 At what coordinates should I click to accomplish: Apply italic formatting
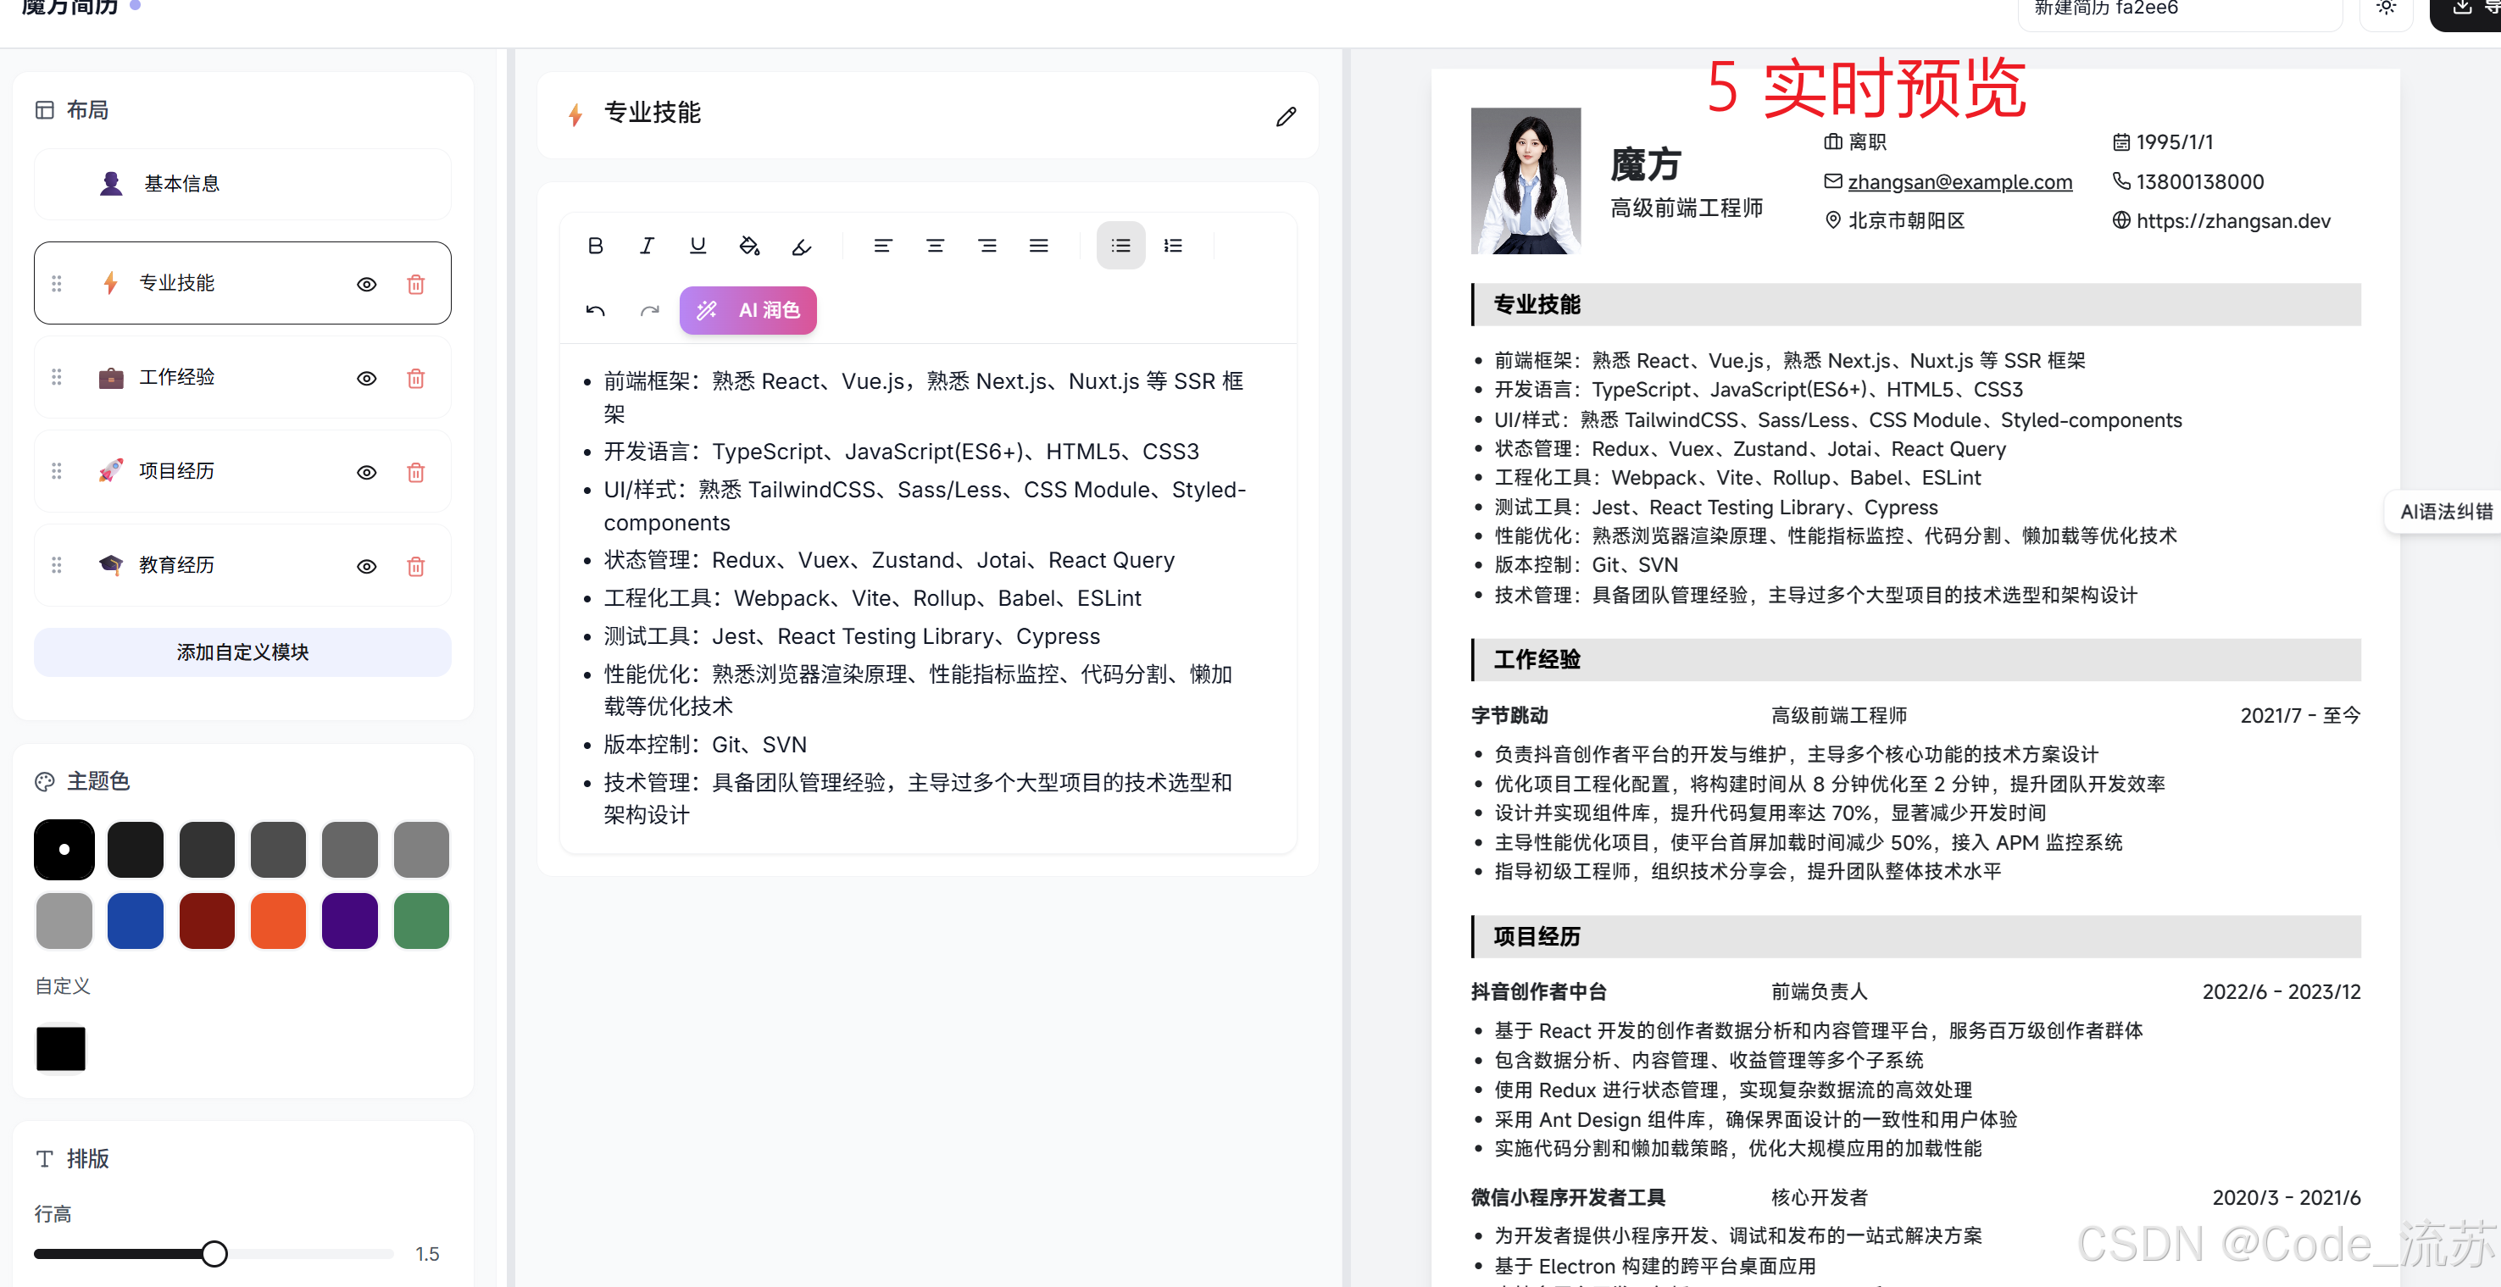(x=647, y=246)
